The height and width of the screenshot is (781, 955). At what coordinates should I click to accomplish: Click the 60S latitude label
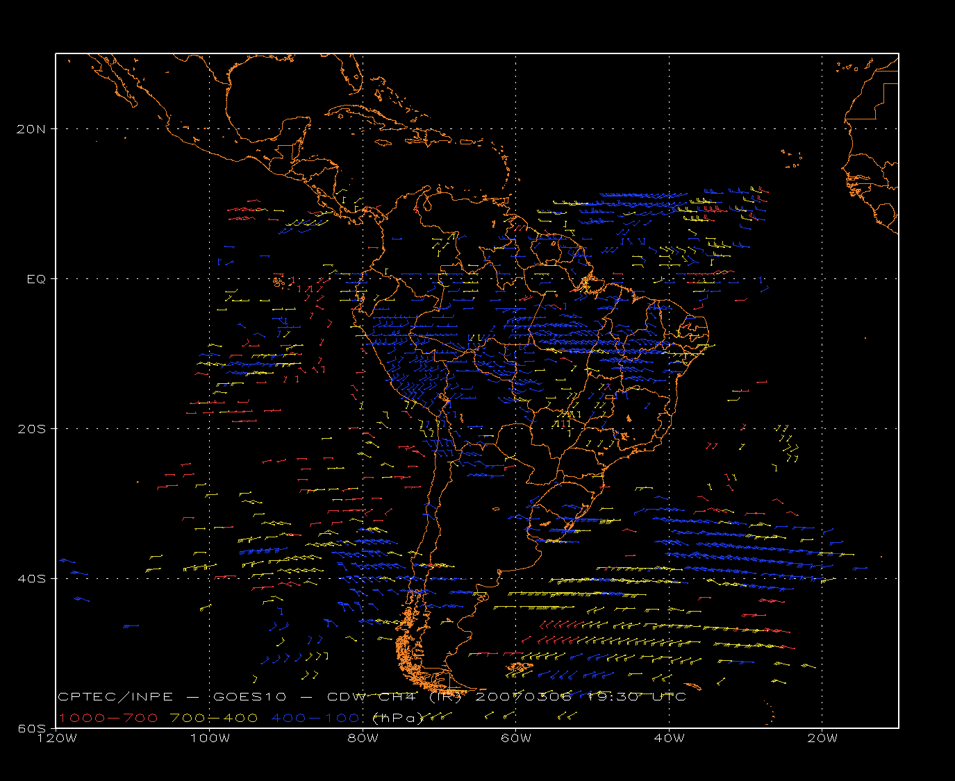(31, 729)
